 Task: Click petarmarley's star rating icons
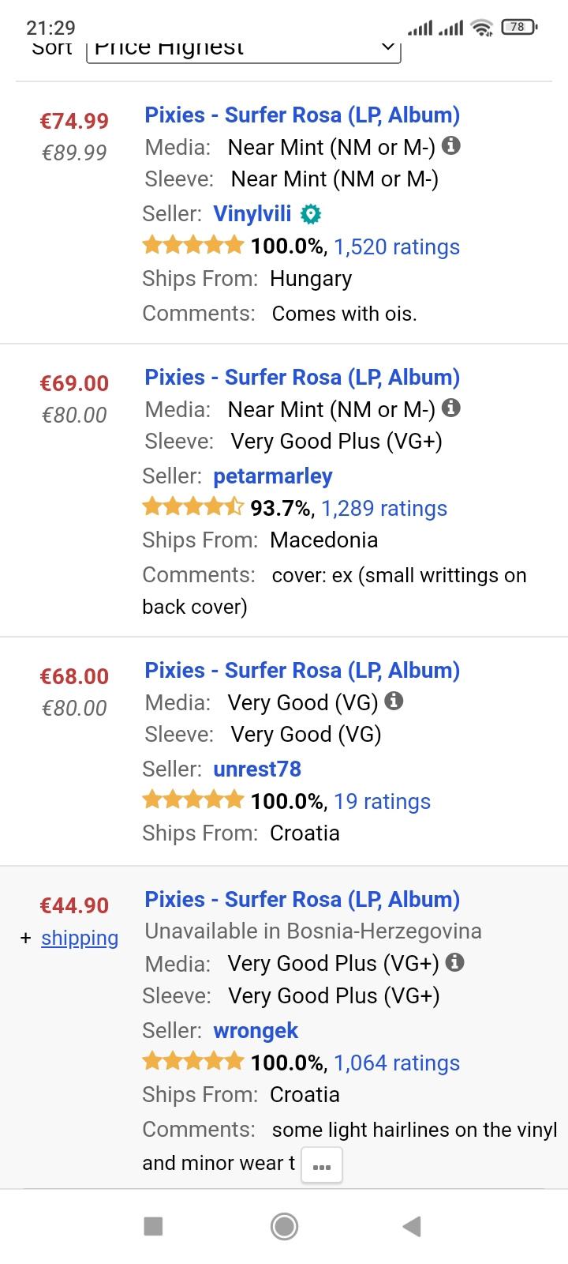(x=193, y=506)
